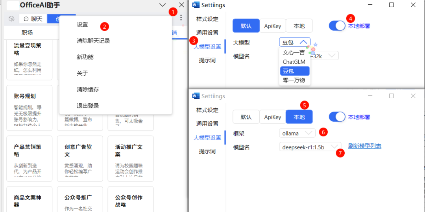
Task: Click the 刷新模型列表 link
Action: pos(365,146)
